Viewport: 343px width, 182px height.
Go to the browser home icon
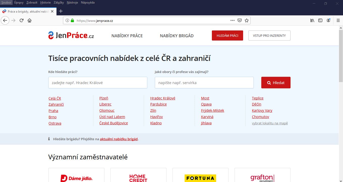pos(30,20)
